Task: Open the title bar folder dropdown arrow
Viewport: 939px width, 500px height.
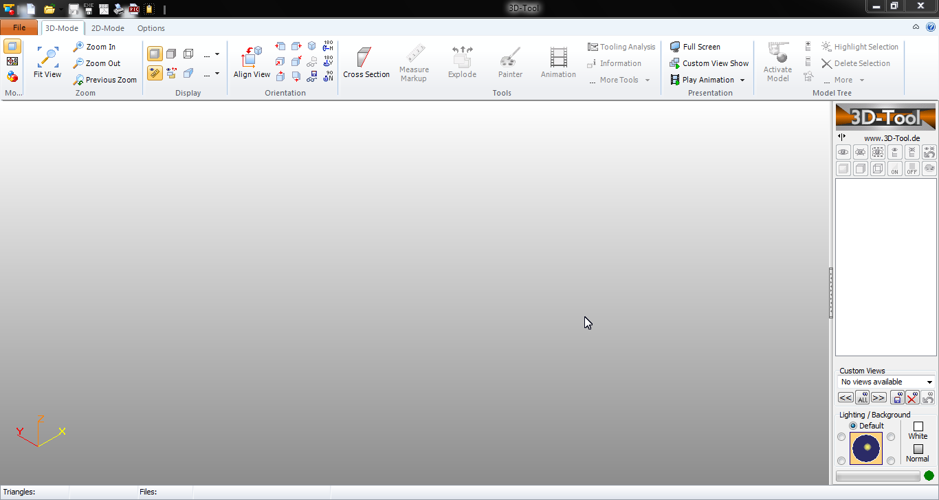Action: pos(60,10)
